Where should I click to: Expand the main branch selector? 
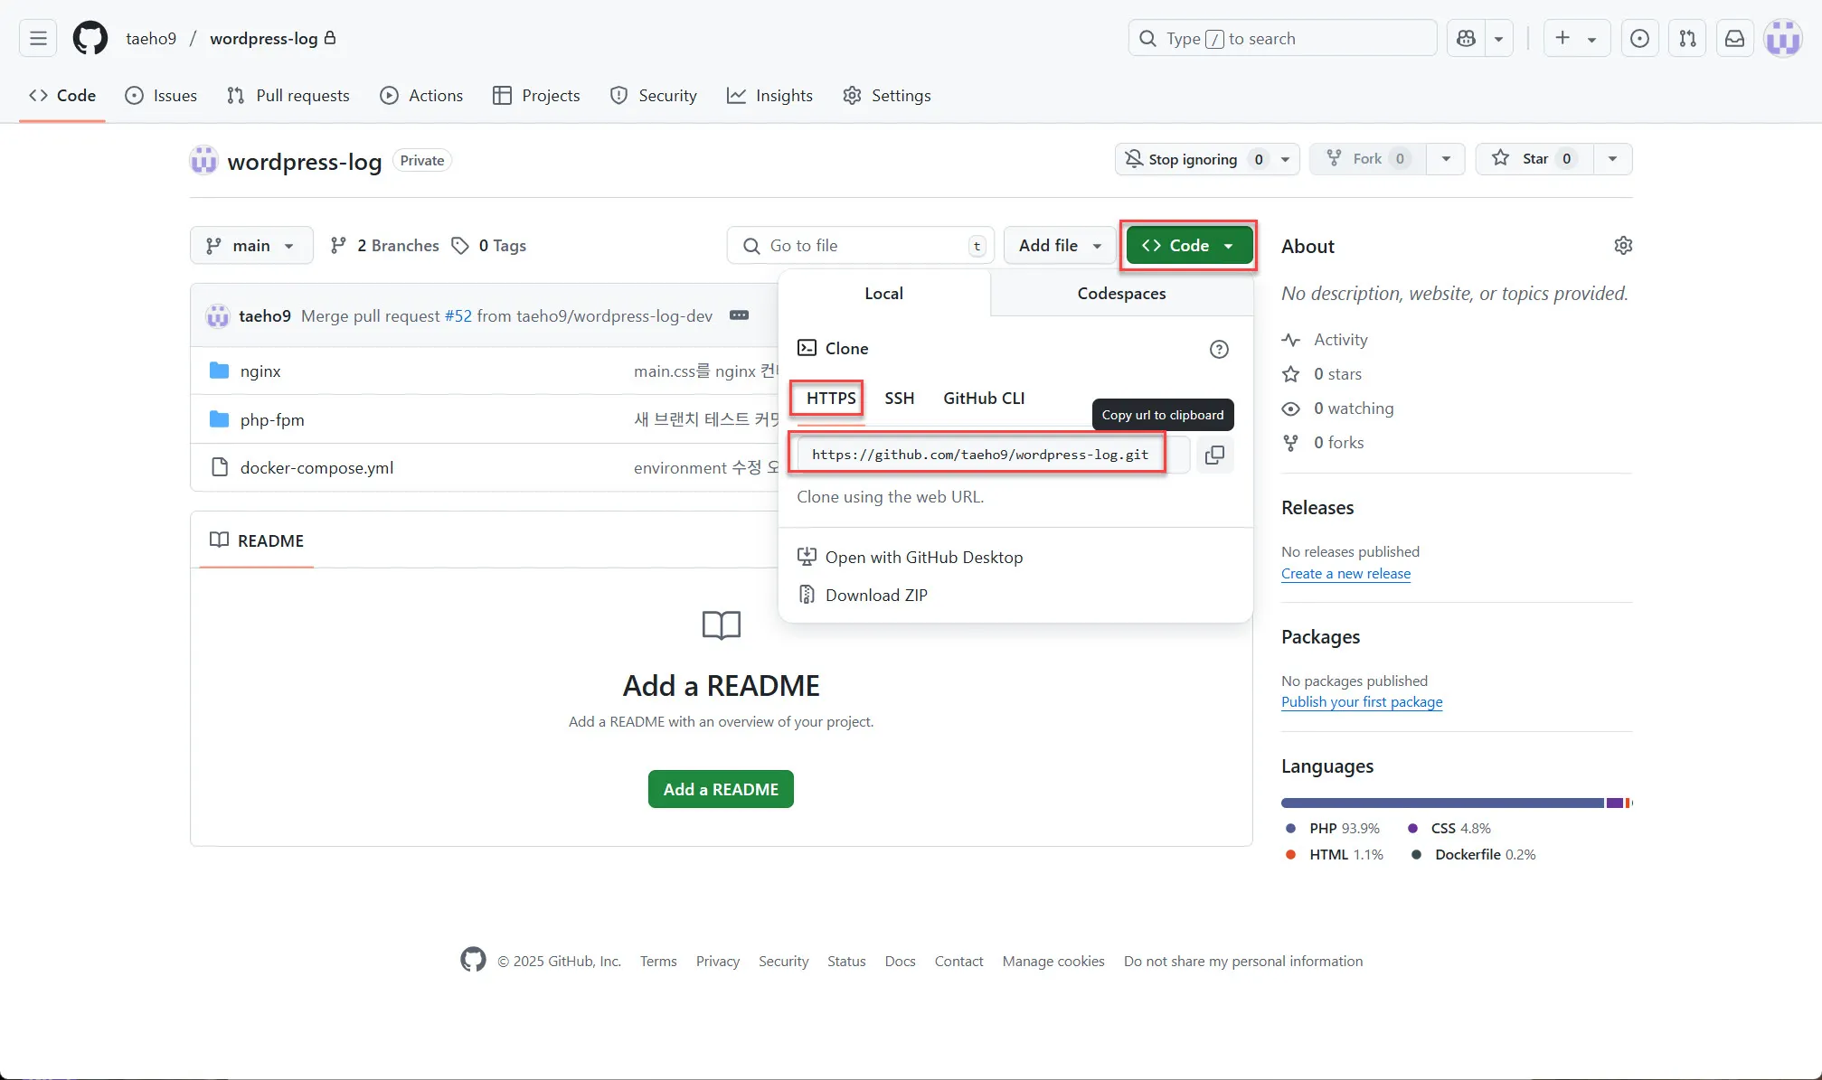click(250, 245)
